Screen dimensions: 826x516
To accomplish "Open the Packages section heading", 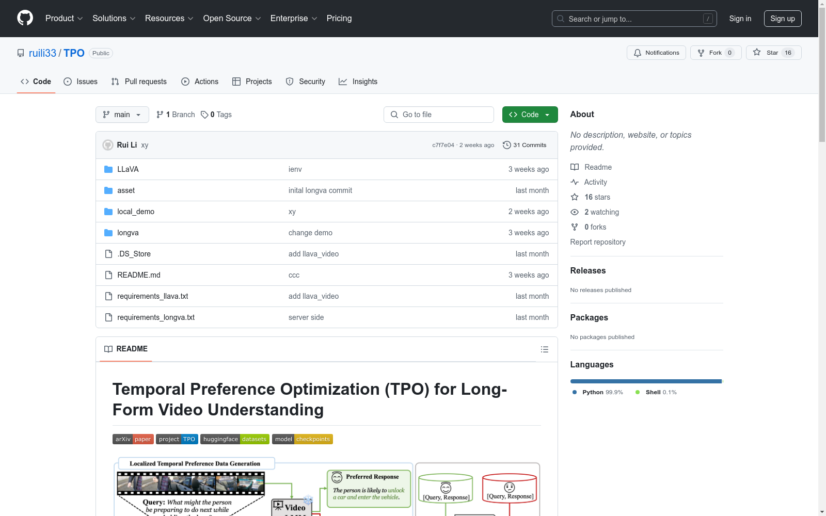I will 589,318.
